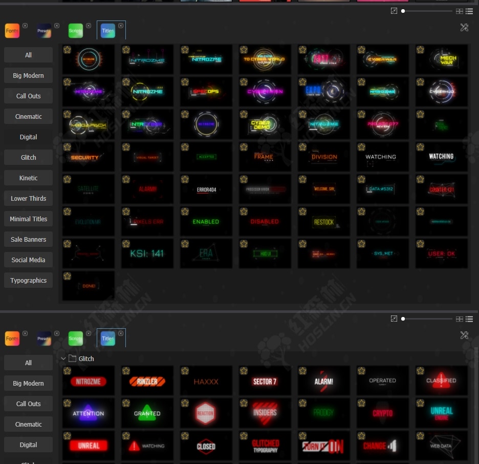The height and width of the screenshot is (464, 479).
Task: Collapse the Glitch folder group
Action: (x=63, y=358)
